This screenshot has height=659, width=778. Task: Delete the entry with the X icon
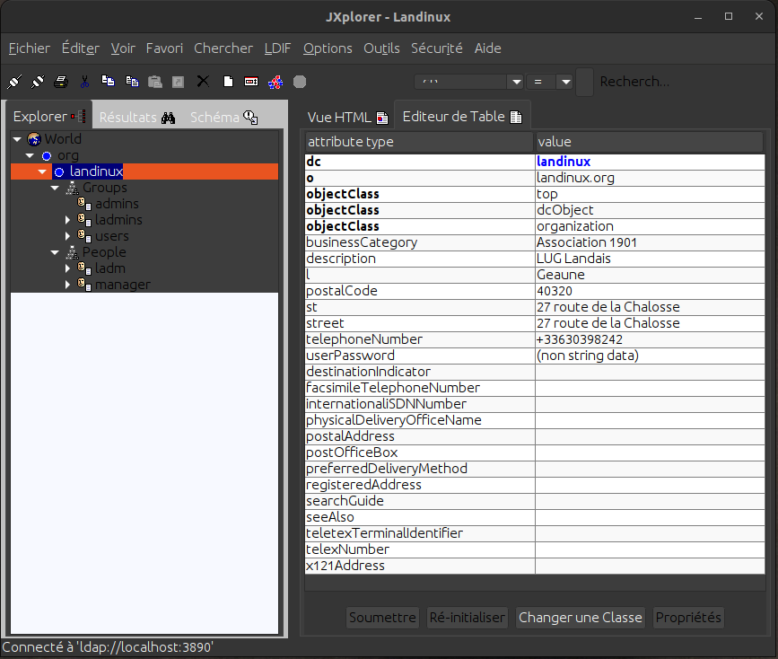point(203,82)
